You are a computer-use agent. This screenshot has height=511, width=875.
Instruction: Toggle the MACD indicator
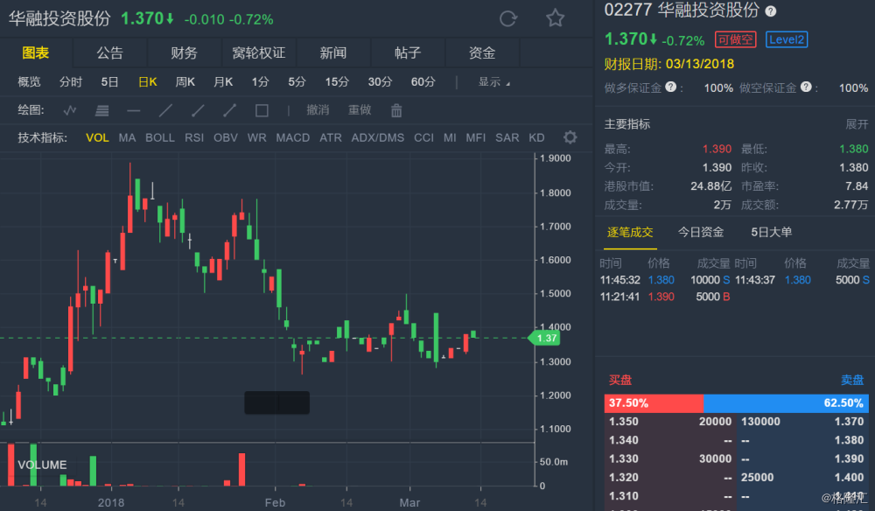[x=293, y=137]
